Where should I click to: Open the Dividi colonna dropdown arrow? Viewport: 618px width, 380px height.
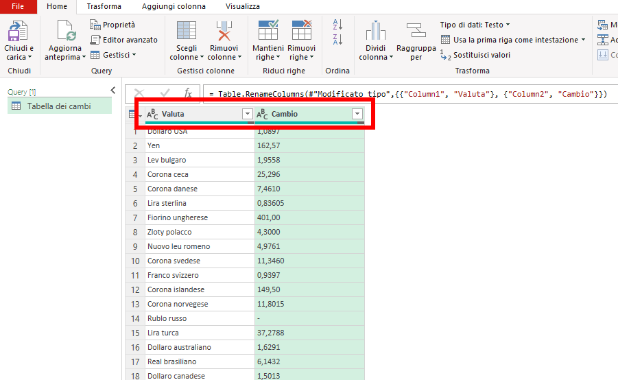coord(391,57)
